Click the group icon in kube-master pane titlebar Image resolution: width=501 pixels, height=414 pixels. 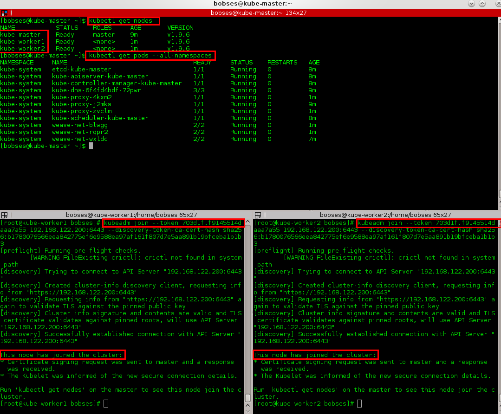click(x=4, y=13)
